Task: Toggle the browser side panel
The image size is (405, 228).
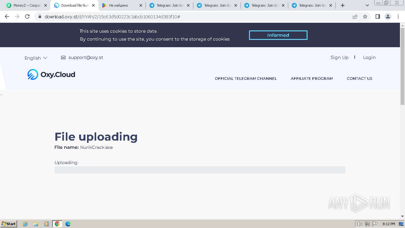Action: 377,16
